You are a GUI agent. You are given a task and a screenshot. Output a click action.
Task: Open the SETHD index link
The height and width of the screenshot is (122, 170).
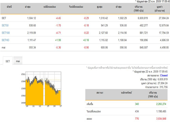[x=5, y=40]
